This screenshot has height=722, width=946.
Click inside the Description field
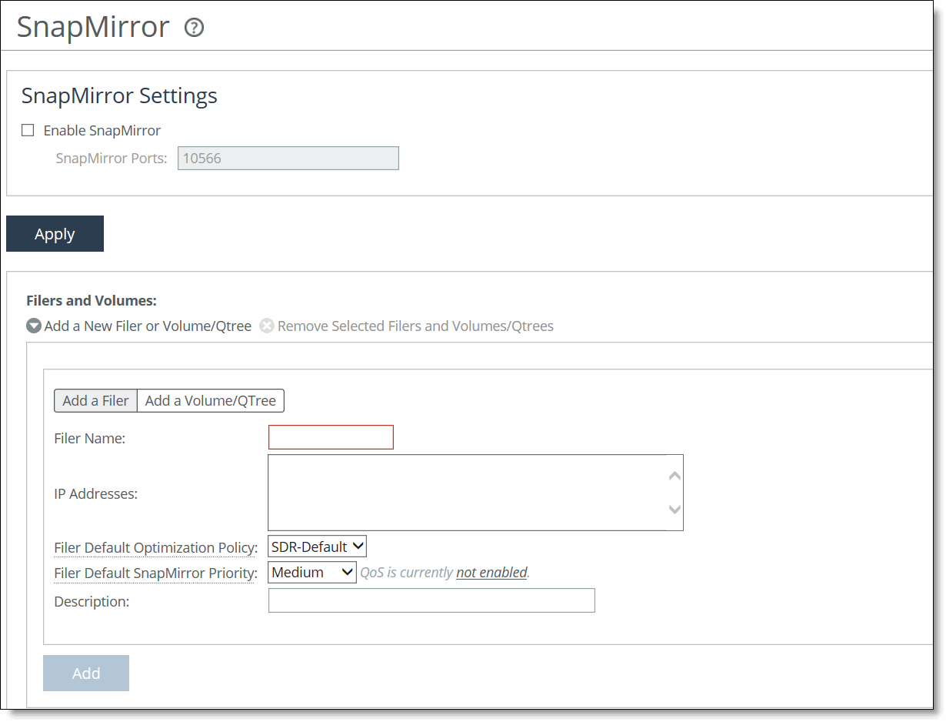click(x=431, y=600)
